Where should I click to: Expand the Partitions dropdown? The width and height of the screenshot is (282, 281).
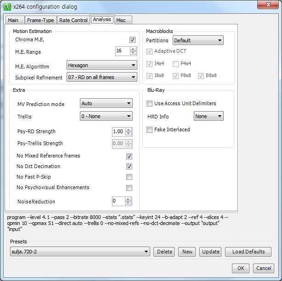[x=198, y=40]
